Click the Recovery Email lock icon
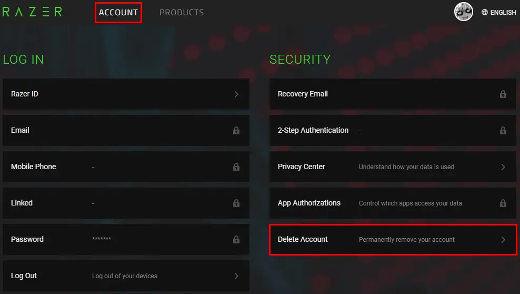 (x=503, y=94)
